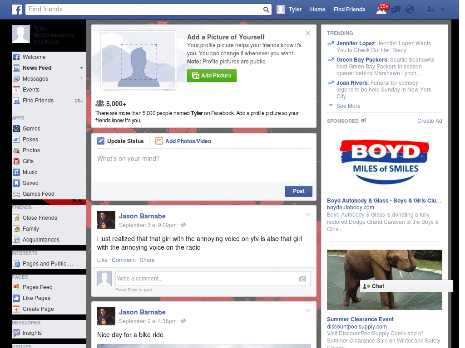This screenshot has height=348, width=465.
Task: Open the Like Pages thumbs-up icon
Action: click(16, 298)
